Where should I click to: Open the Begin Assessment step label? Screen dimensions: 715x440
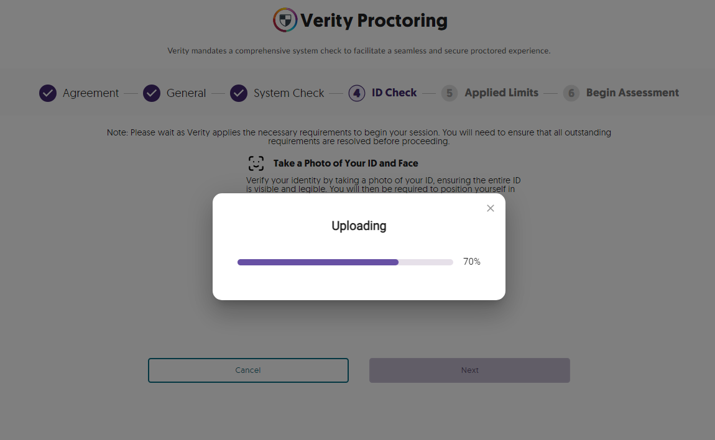[632, 93]
